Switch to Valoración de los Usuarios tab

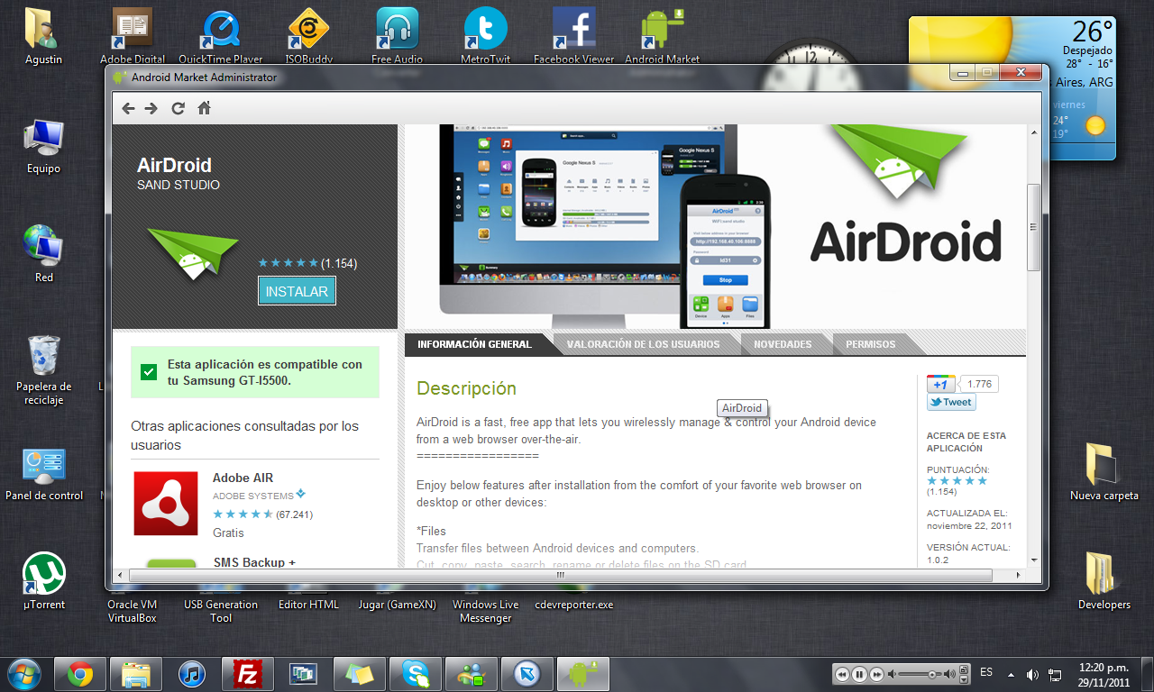[x=643, y=344]
